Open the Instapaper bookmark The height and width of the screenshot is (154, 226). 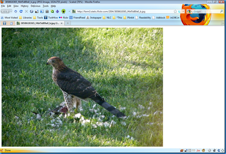click(94, 18)
